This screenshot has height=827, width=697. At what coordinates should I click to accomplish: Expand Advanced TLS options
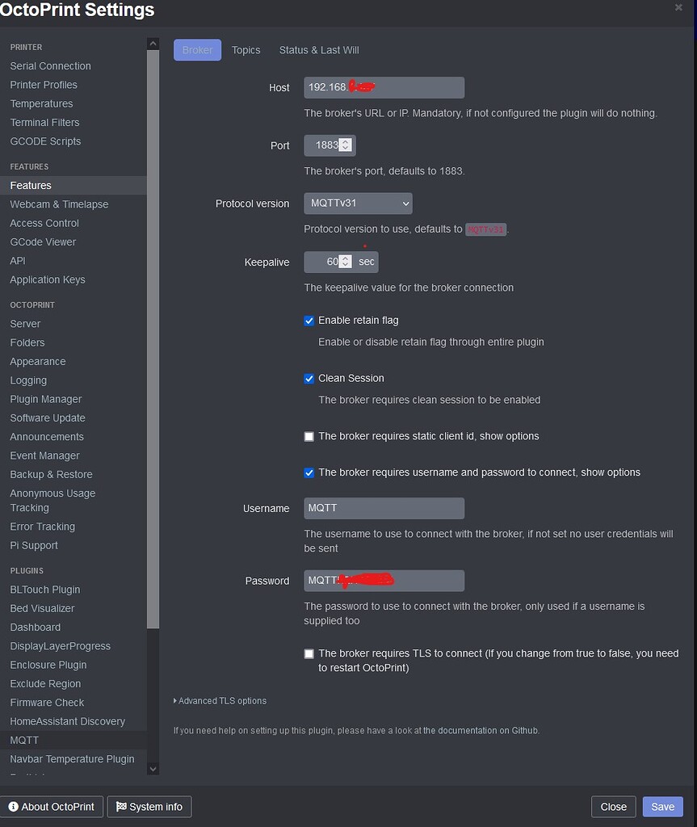click(x=220, y=701)
